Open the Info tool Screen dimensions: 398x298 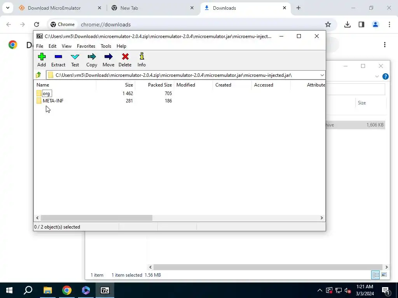141,60
